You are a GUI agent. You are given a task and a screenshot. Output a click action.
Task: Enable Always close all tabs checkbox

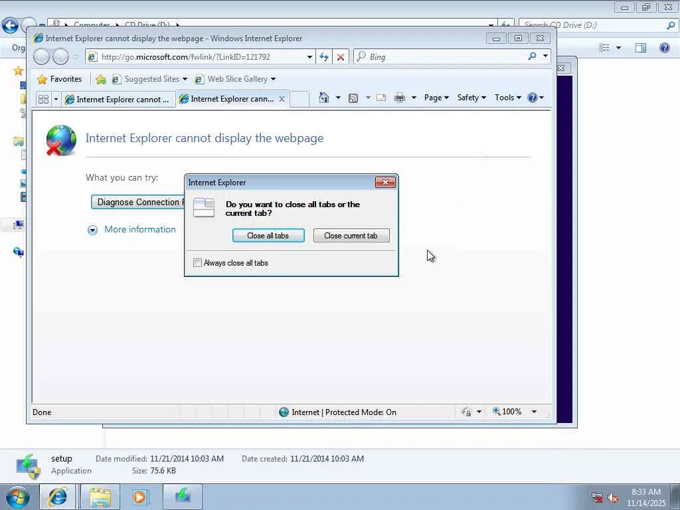[197, 263]
